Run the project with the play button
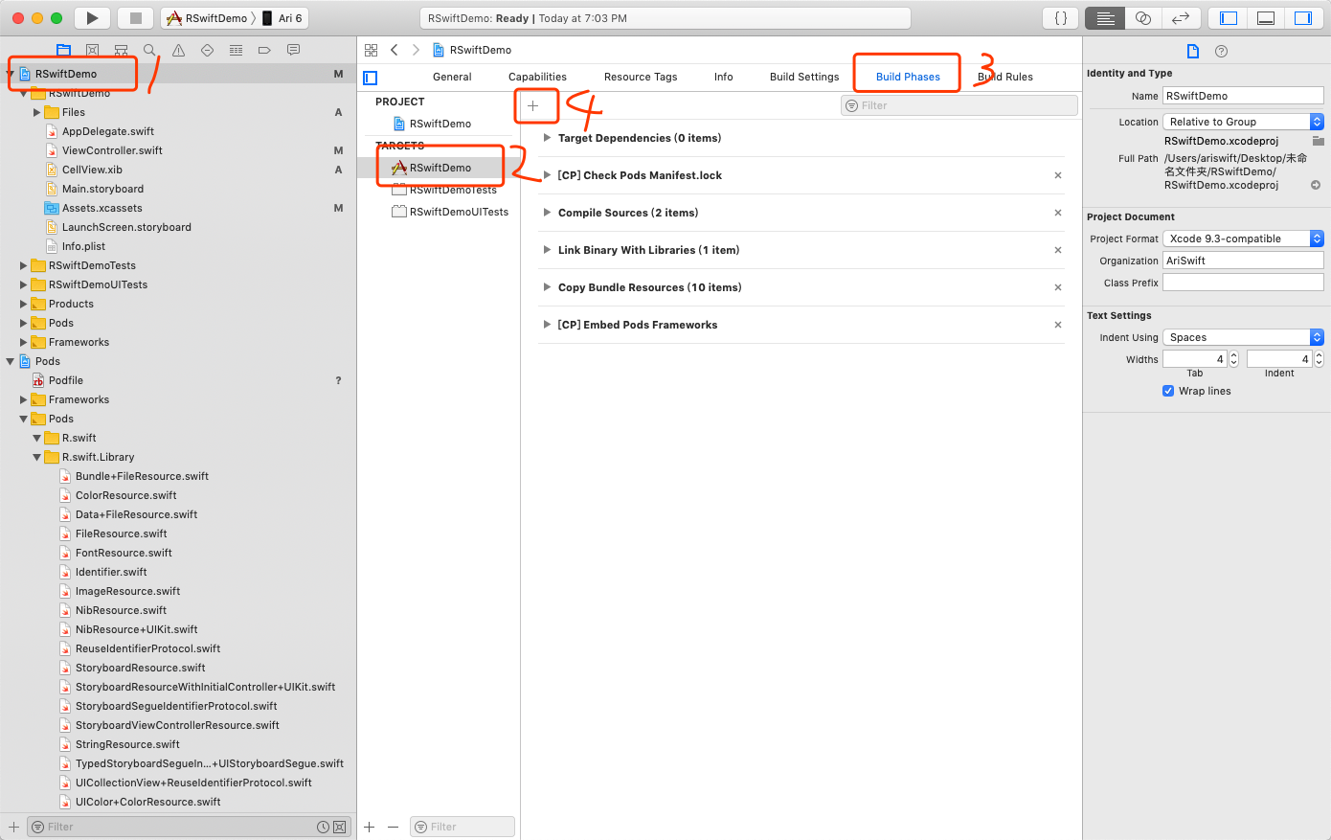The height and width of the screenshot is (840, 1331). coord(92,18)
